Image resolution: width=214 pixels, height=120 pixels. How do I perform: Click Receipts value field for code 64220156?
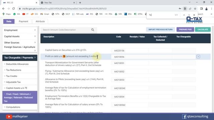click(x=137, y=51)
